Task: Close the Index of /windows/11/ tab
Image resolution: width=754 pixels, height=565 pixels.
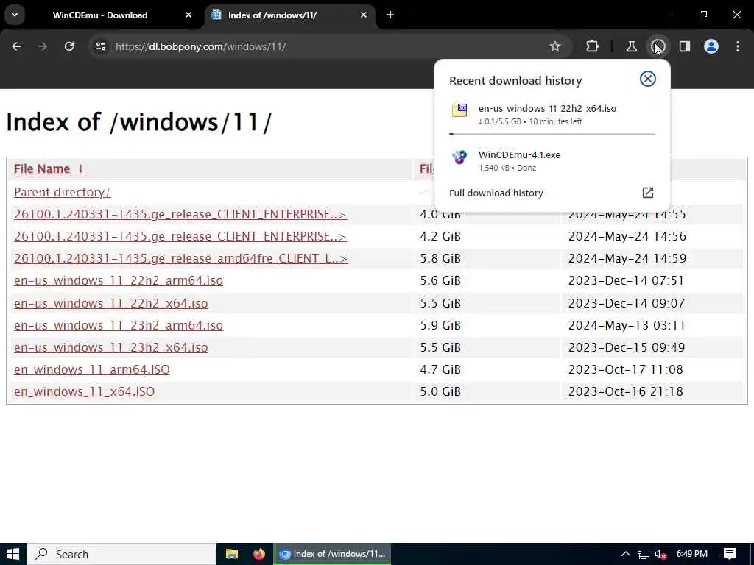Action: (x=364, y=15)
